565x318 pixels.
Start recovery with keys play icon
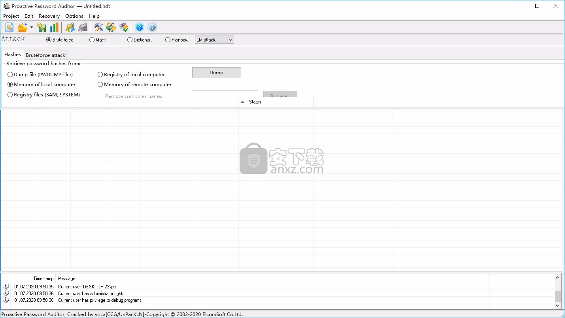(x=70, y=27)
